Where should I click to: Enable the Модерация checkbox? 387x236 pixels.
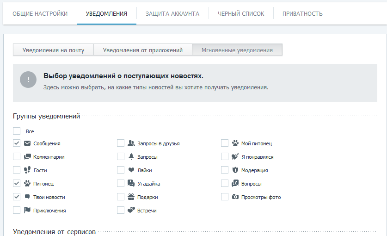[x=225, y=170]
